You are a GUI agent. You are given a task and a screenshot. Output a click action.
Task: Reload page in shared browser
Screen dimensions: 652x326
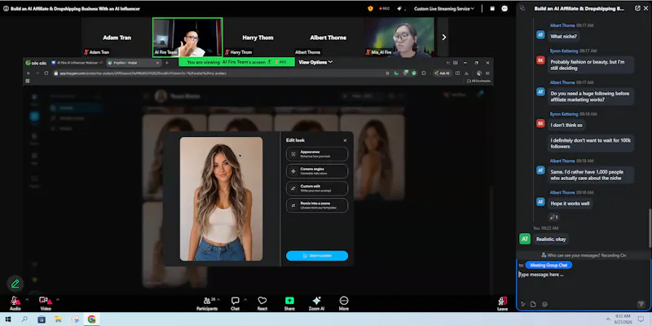(x=46, y=73)
